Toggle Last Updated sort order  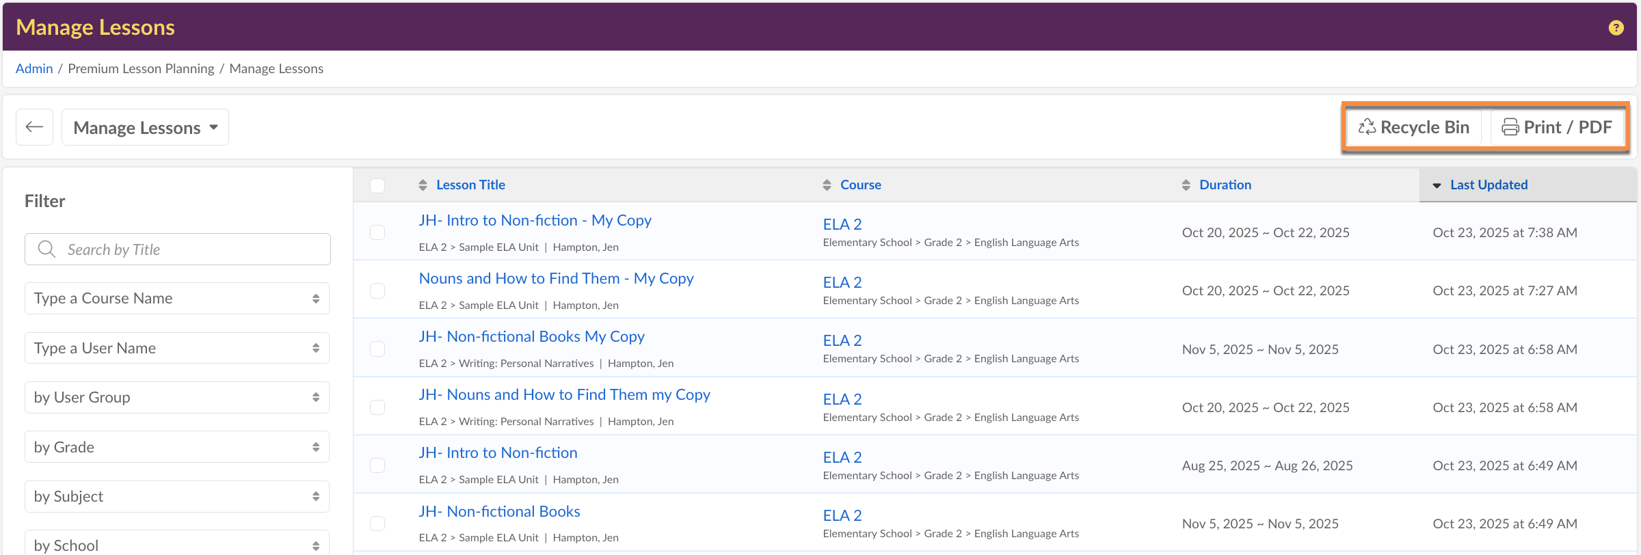click(x=1488, y=185)
